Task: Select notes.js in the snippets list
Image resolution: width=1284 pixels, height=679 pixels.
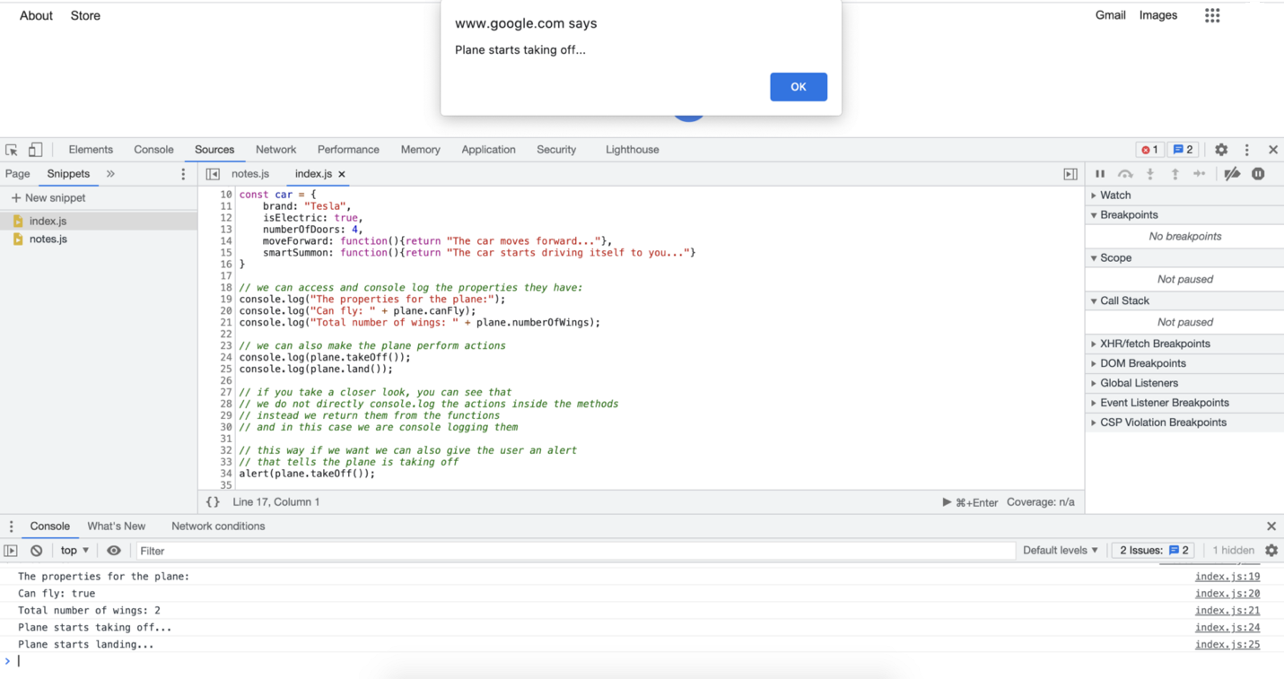Action: pos(48,239)
